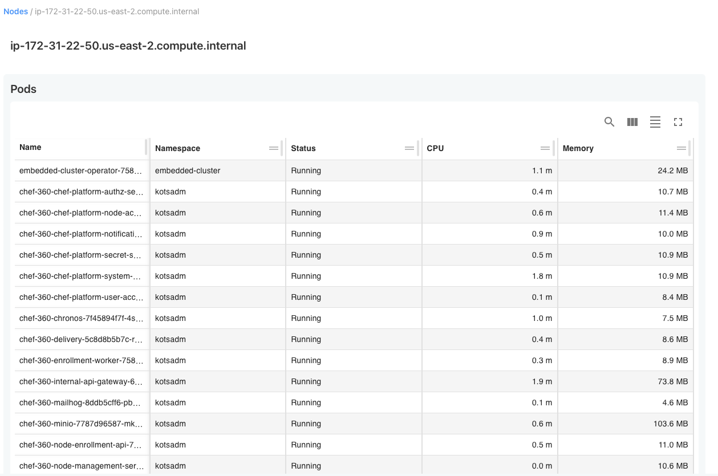Click the 73.8 MB memory cell
This screenshot has height=476, width=718.
coord(673,381)
